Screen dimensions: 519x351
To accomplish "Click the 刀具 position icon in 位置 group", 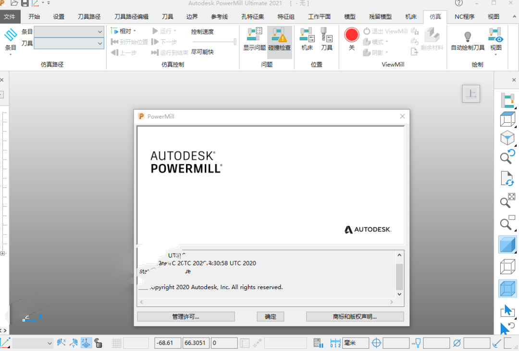I will [x=326, y=40].
